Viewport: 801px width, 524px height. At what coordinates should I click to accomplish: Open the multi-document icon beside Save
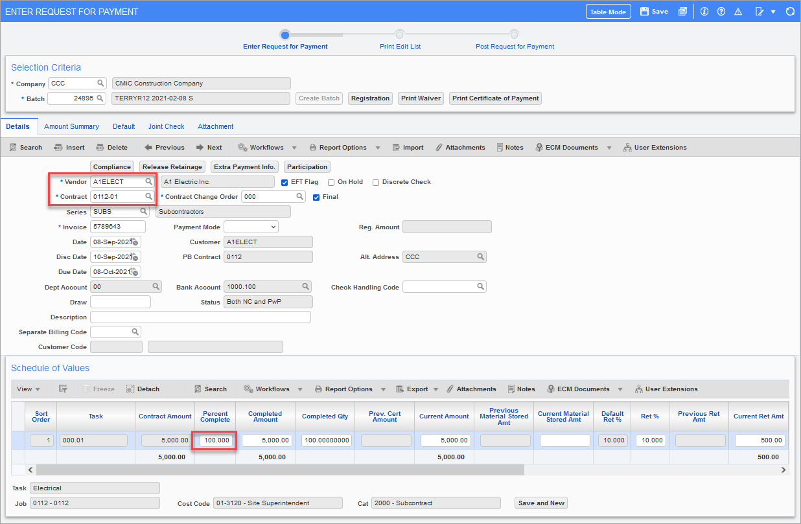click(x=682, y=12)
